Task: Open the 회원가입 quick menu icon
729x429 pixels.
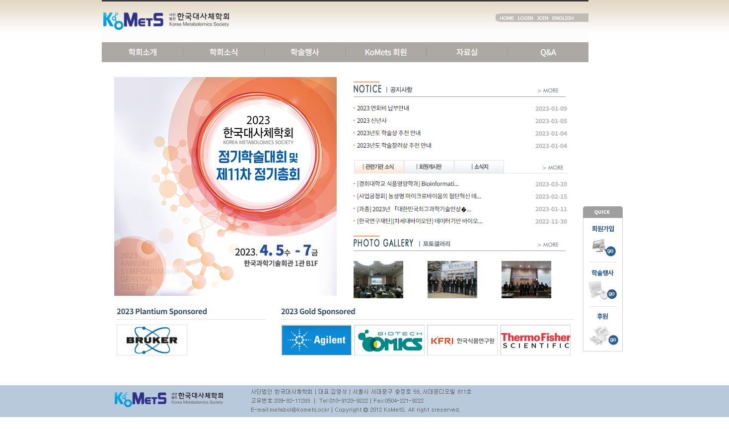Action: [x=603, y=247]
